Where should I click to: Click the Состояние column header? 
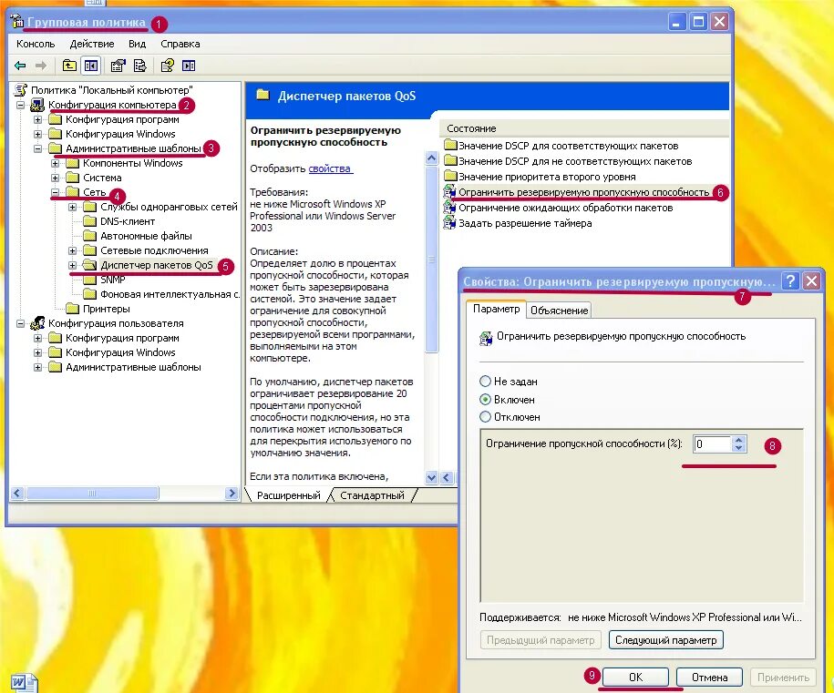584,128
